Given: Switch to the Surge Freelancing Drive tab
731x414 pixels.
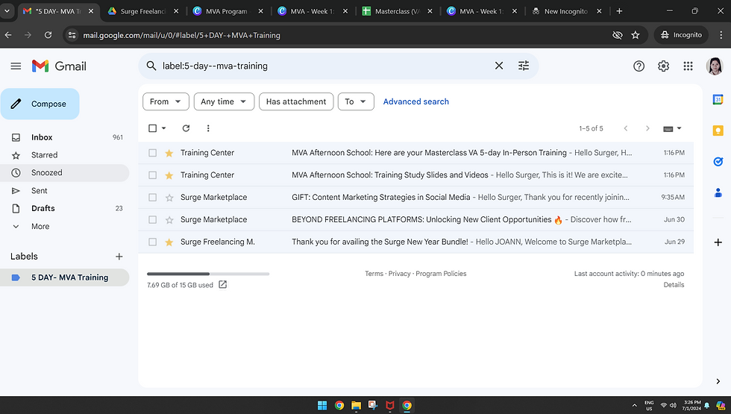Looking at the screenshot, I should pos(142,11).
